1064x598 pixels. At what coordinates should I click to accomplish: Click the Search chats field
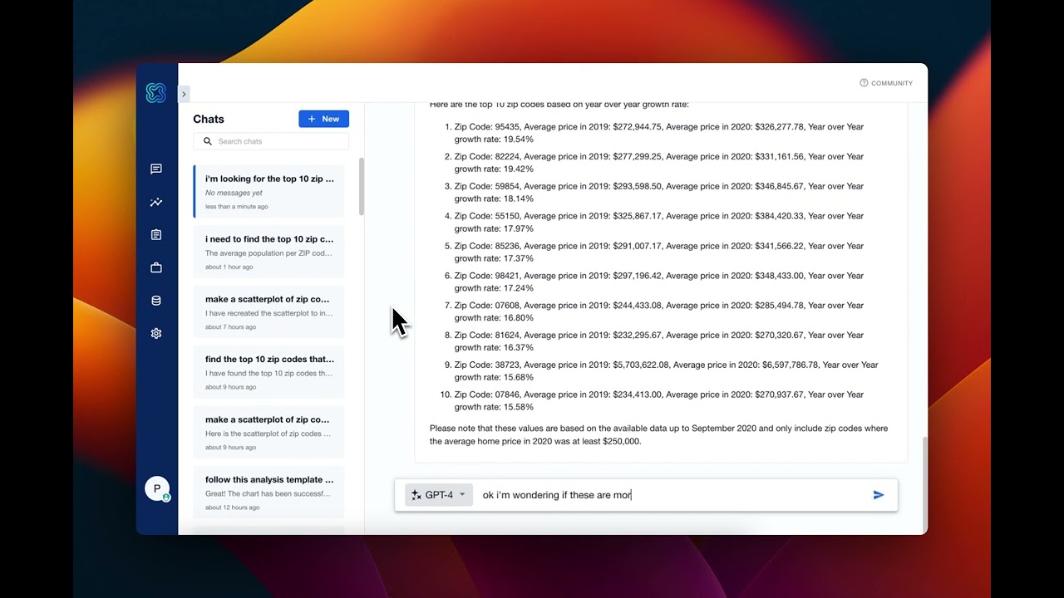(x=271, y=141)
